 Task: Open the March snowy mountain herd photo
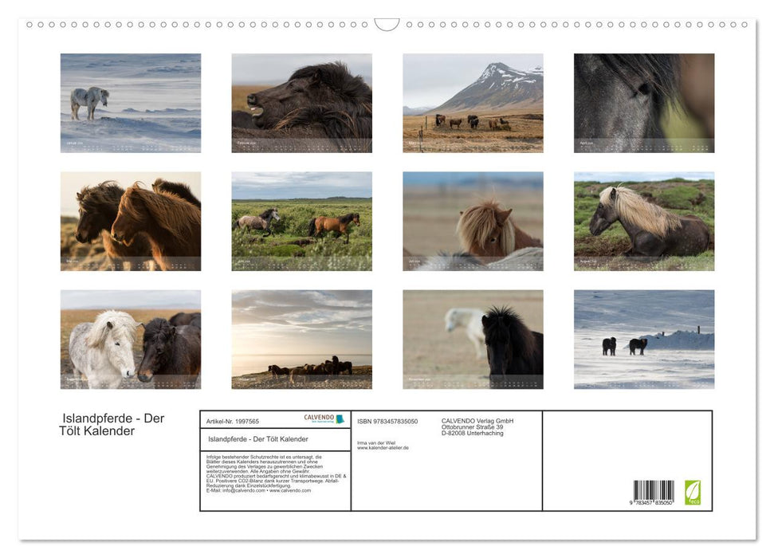[x=473, y=103]
